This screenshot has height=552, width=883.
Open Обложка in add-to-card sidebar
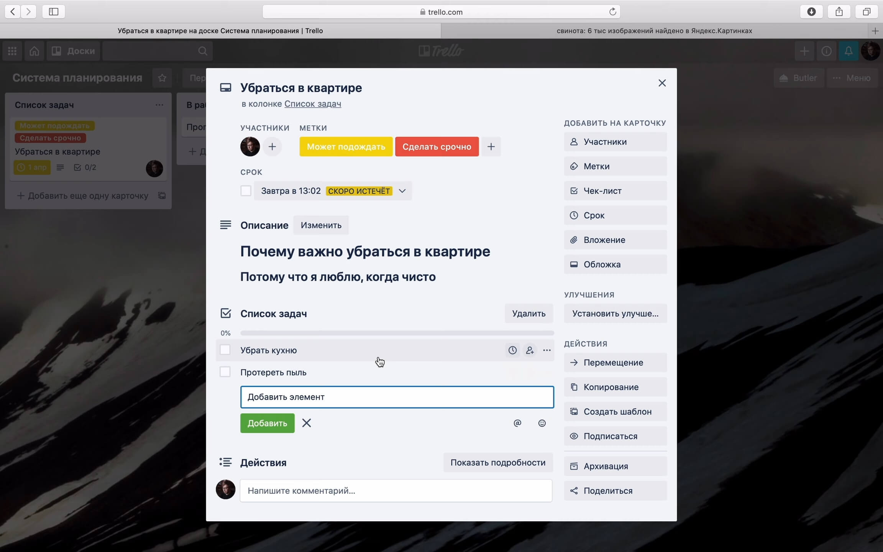(x=615, y=264)
